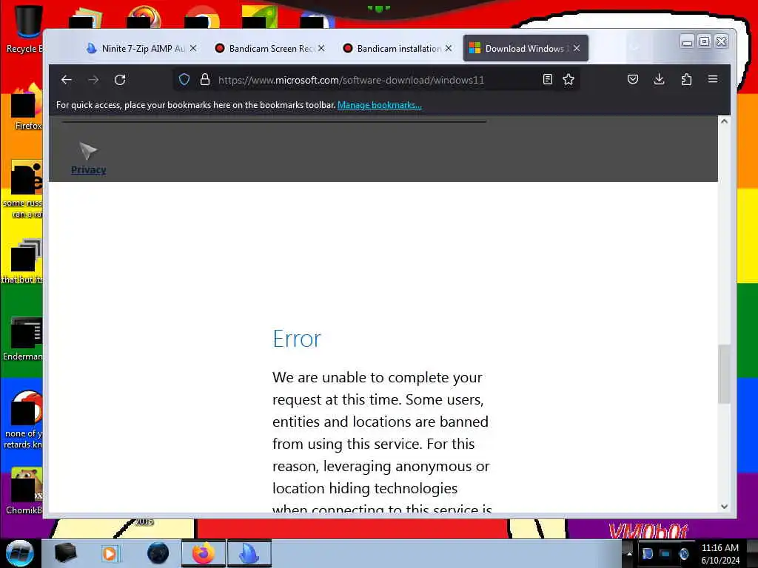This screenshot has width=758, height=568.
Task: Open the extensions puzzle icon
Action: 686,80
